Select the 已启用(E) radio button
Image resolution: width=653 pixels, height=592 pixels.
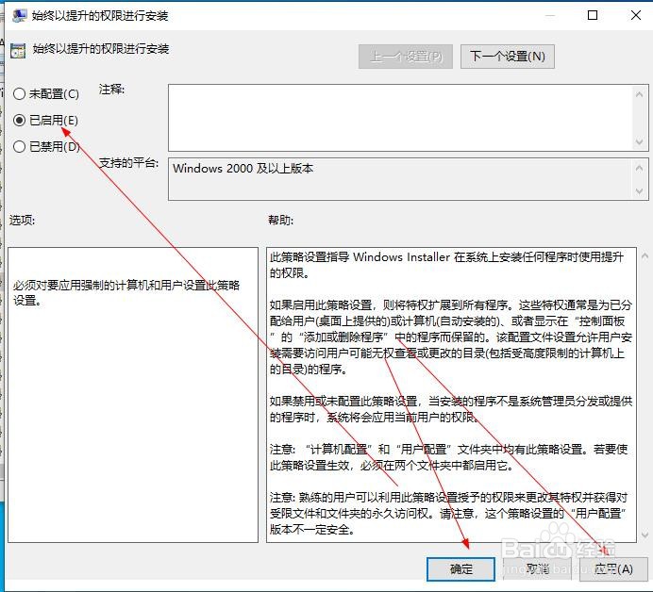pos(45,121)
